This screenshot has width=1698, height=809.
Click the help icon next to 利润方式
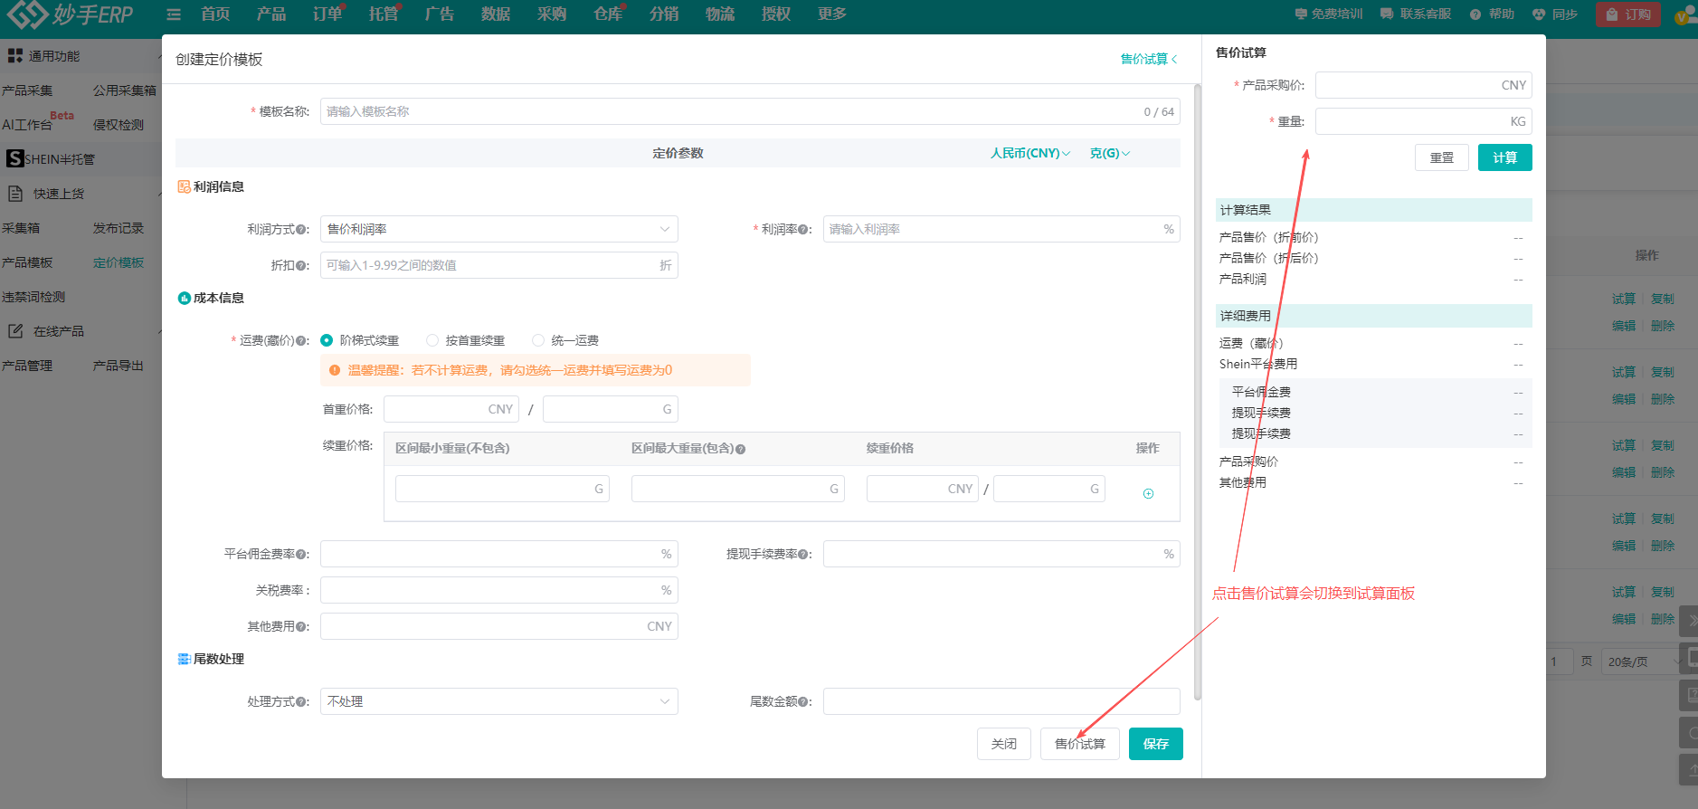point(302,230)
